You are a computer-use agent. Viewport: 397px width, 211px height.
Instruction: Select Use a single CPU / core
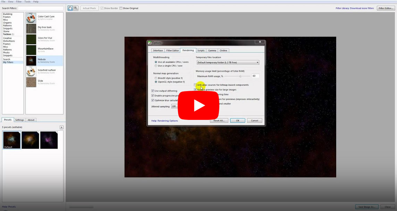click(x=156, y=66)
